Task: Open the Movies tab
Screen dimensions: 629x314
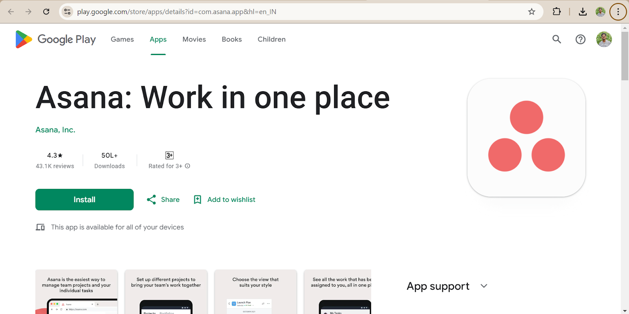Action: pyautogui.click(x=194, y=39)
